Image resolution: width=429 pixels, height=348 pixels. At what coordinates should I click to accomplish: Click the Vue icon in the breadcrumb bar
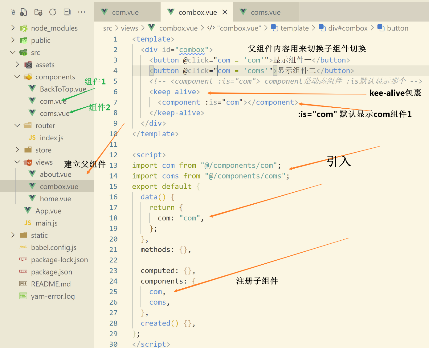(x=151, y=28)
